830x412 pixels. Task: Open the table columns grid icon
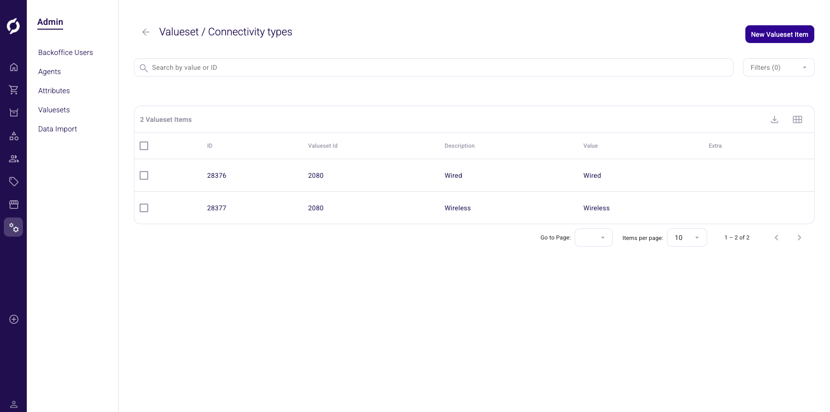click(x=797, y=119)
